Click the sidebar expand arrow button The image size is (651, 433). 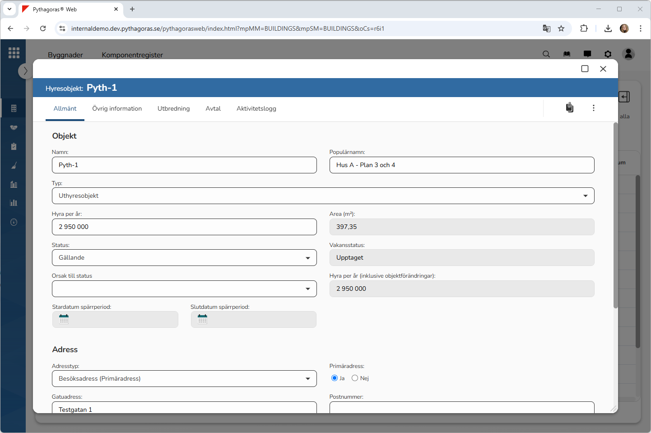pos(25,71)
